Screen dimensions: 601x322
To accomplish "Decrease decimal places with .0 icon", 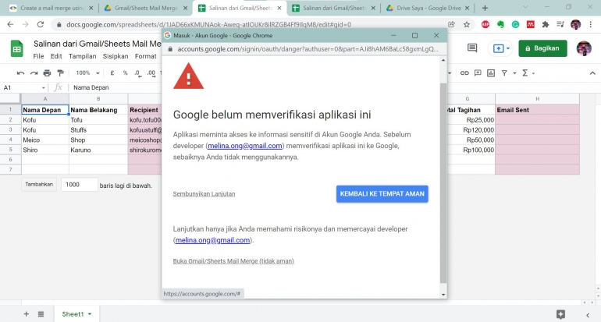I will 138,73.
